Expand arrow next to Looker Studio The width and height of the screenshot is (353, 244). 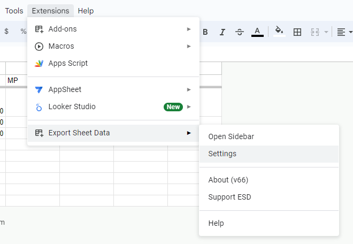point(189,106)
